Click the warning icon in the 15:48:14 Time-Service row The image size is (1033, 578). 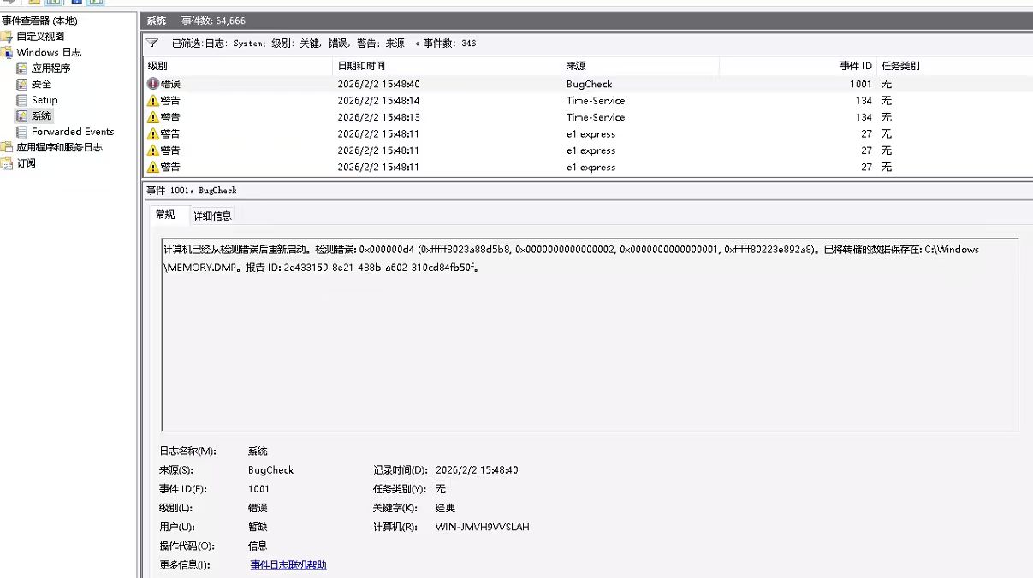pos(153,101)
